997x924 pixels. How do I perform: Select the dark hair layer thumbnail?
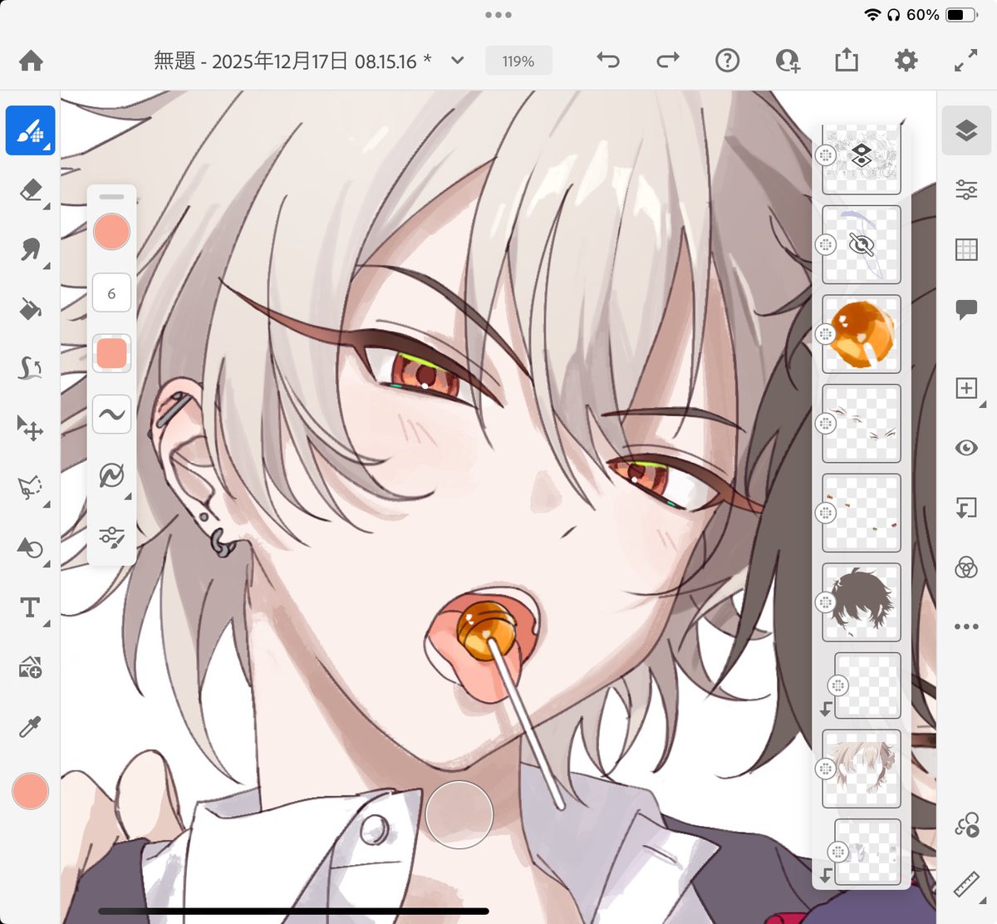pos(862,602)
